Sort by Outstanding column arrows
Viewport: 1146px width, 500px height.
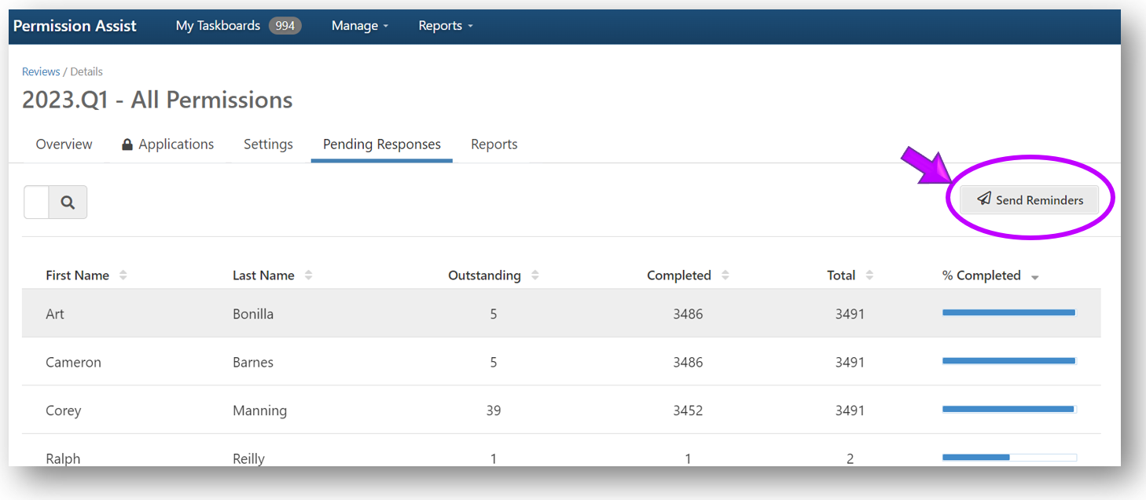535,276
